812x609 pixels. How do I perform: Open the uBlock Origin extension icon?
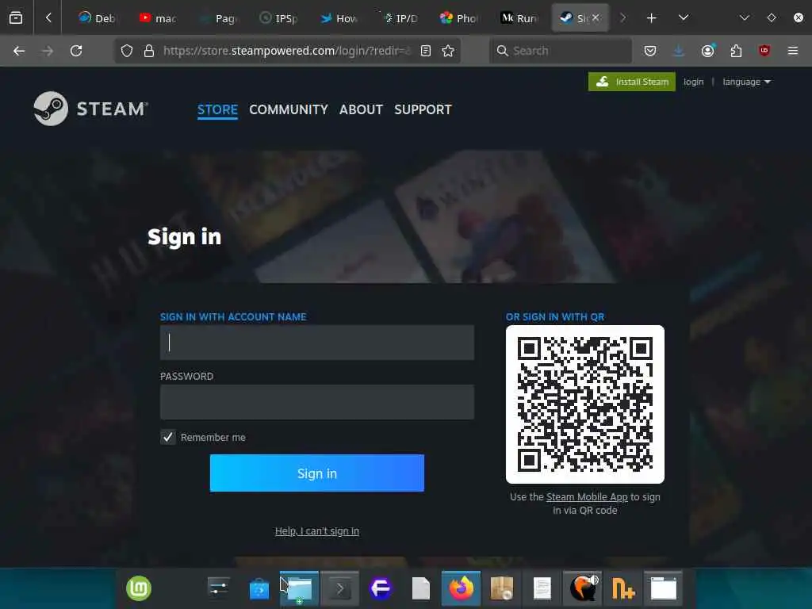(x=764, y=51)
